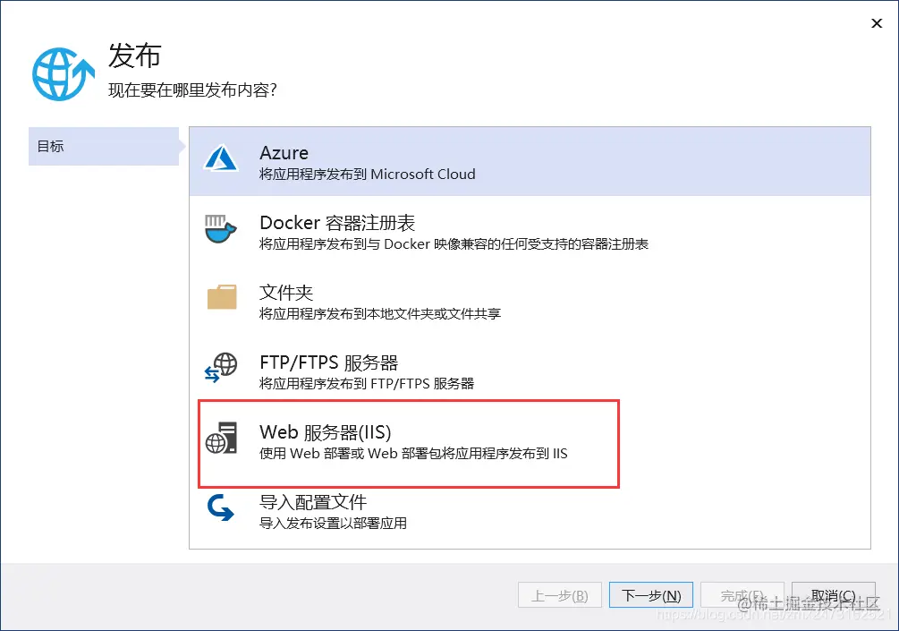The height and width of the screenshot is (631, 899).
Task: Close the publish dialog with the X
Action: pyautogui.click(x=876, y=23)
